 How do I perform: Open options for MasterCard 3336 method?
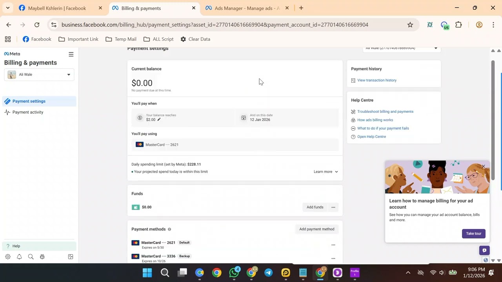[x=333, y=258]
